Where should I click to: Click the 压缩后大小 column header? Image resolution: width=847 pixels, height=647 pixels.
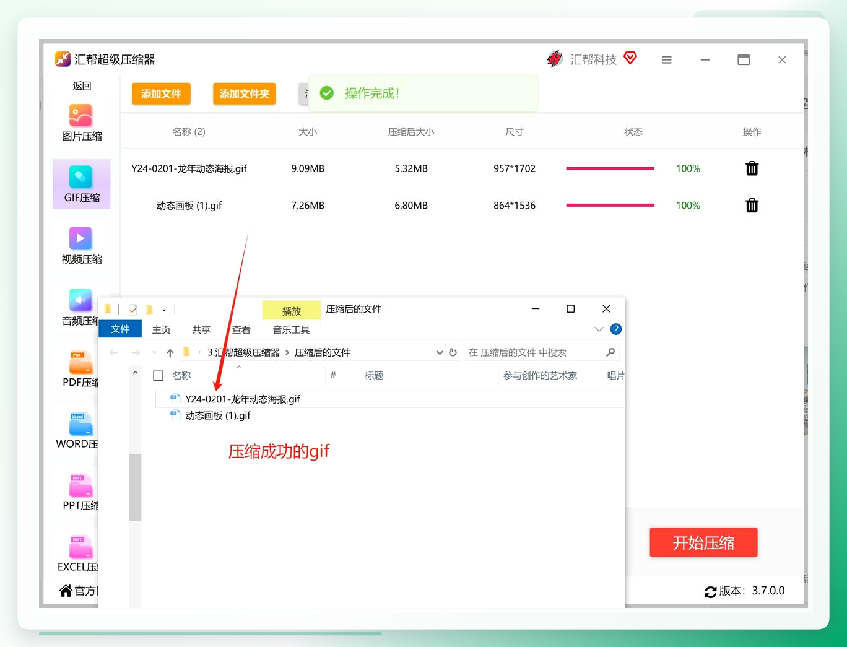point(411,132)
